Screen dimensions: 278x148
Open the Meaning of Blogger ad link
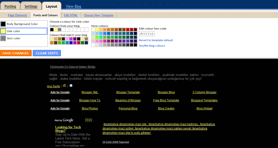[x=128, y=100]
